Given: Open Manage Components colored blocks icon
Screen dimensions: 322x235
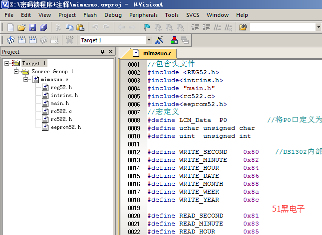Looking at the screenshot, I should click(174, 40).
